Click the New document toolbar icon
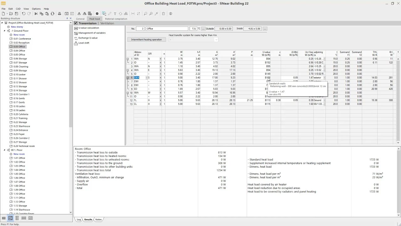 pyautogui.click(x=3, y=13)
